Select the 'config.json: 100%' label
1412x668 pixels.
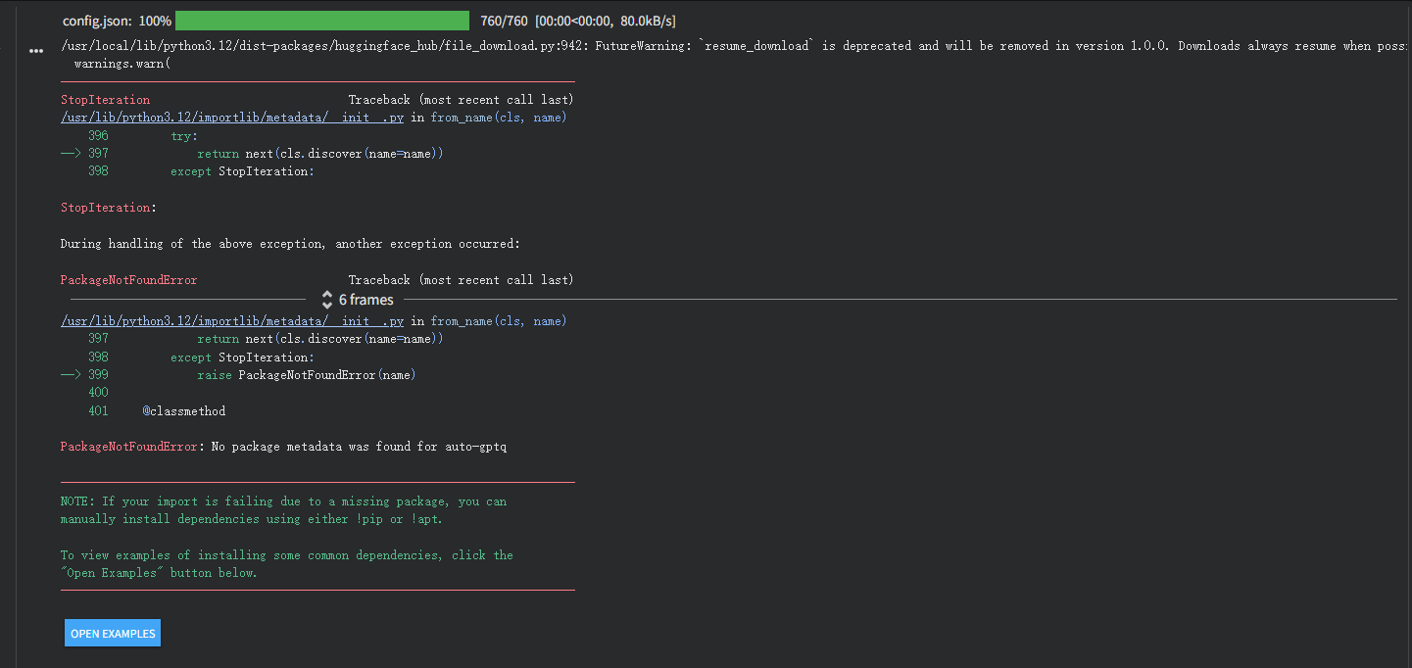tap(117, 21)
